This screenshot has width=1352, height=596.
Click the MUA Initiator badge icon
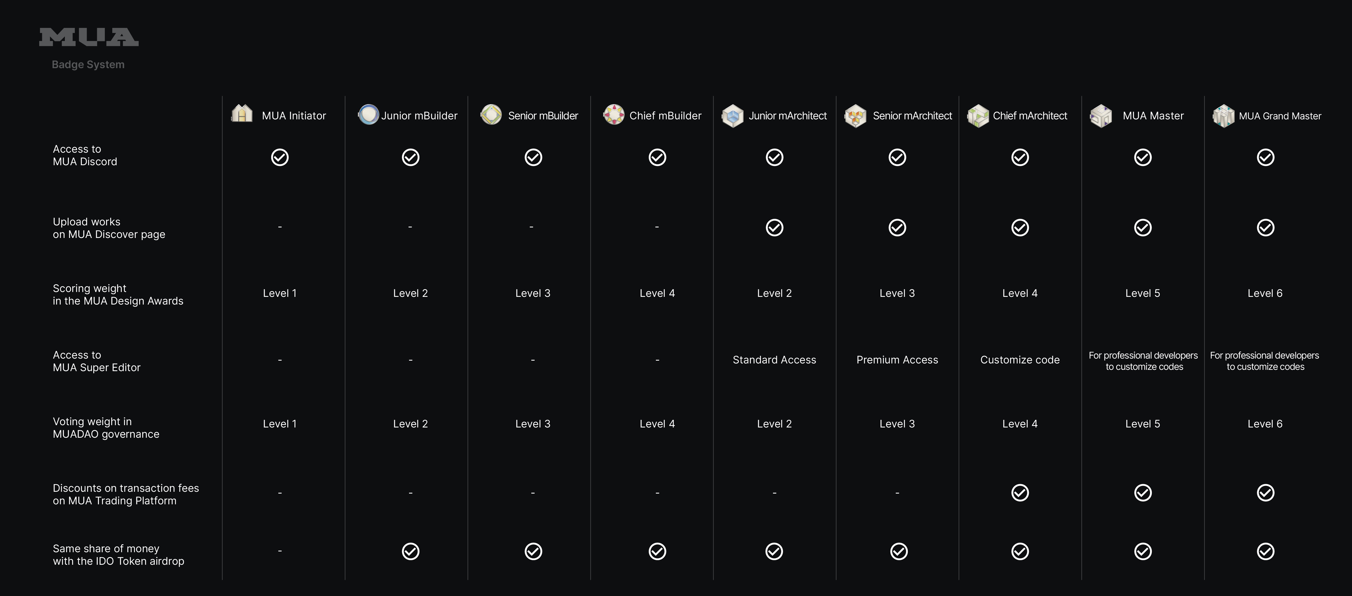click(x=242, y=114)
